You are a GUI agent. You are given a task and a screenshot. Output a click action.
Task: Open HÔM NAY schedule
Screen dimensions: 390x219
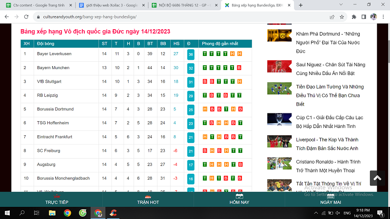click(x=239, y=200)
